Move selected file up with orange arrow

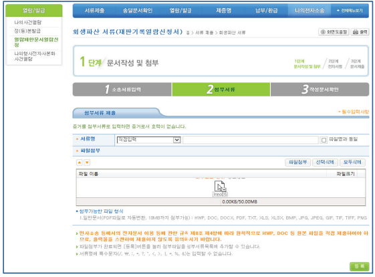(80, 163)
